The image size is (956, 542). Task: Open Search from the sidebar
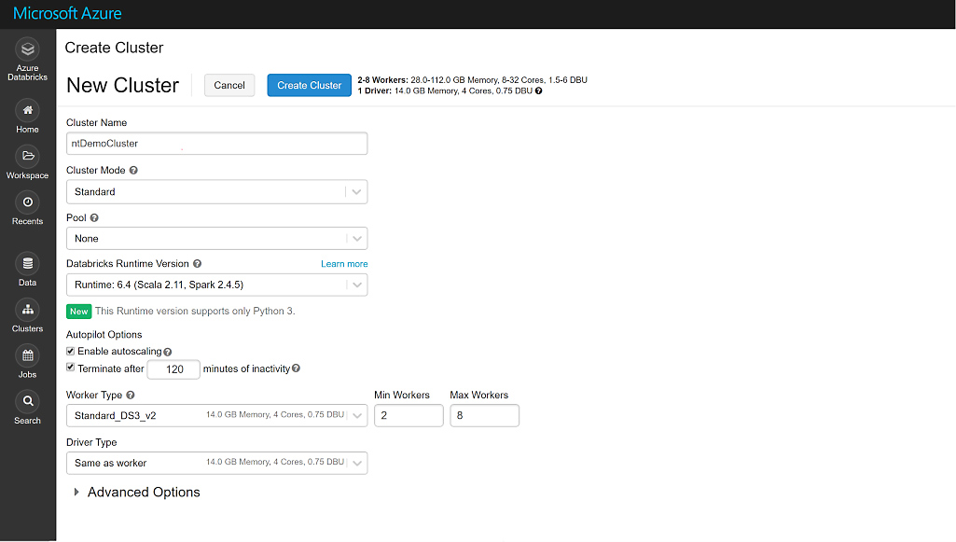[27, 401]
